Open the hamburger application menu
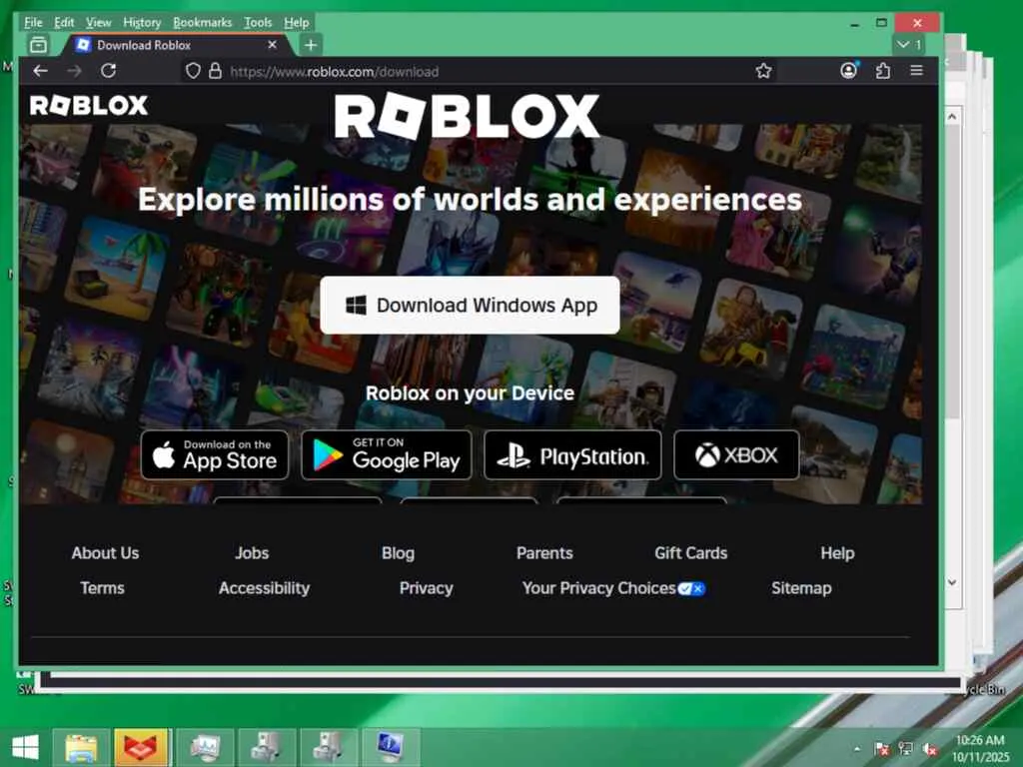 click(x=917, y=71)
